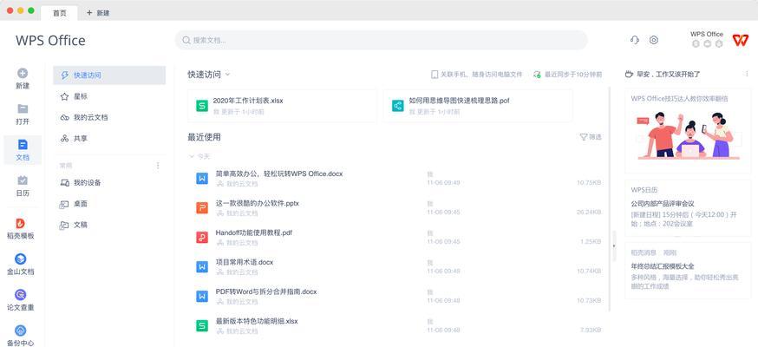
Task: Click the illustration in the tips card
Action: coord(688,134)
